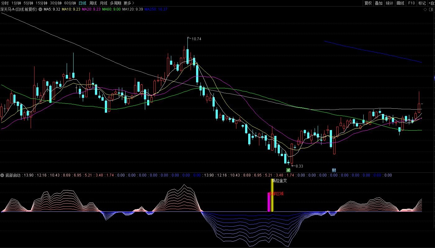Select the 30分钟 period tab
Screen dimensions: 435x248
[x=56, y=3]
